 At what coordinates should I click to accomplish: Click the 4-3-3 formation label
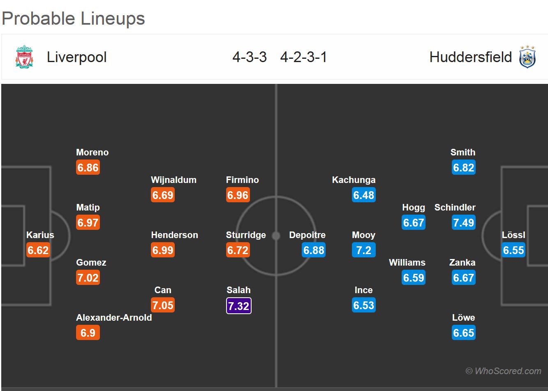click(250, 57)
